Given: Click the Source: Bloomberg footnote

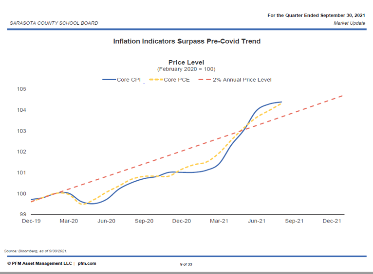Looking at the screenshot, I should [36, 251].
